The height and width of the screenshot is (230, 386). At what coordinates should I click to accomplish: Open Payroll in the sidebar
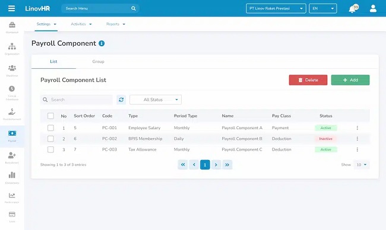pyautogui.click(x=12, y=136)
